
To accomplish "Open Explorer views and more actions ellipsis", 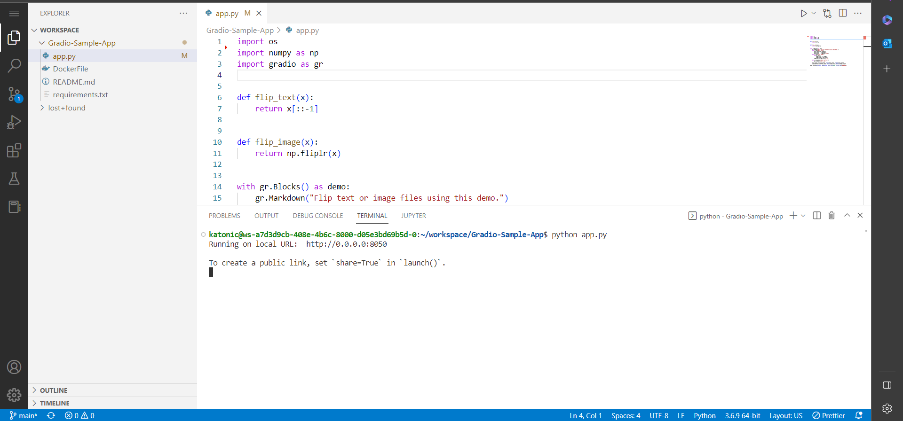I will 183,13.
